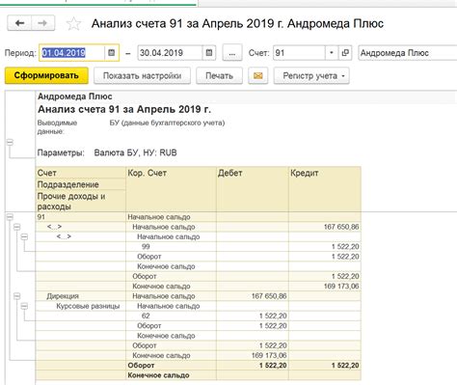
Task: Select the Дебет column header
Action: (253, 189)
